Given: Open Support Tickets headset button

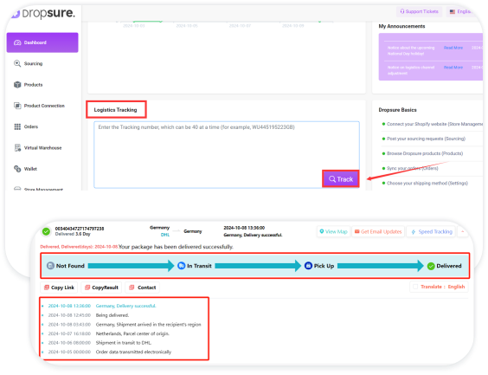Looking at the screenshot, I should (420, 11).
